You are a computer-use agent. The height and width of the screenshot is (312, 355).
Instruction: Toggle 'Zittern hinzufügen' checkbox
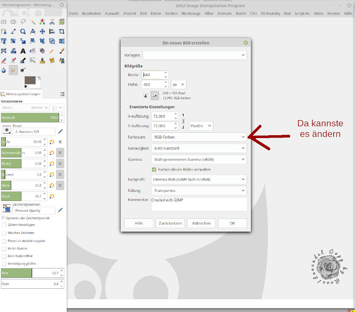point(4,225)
